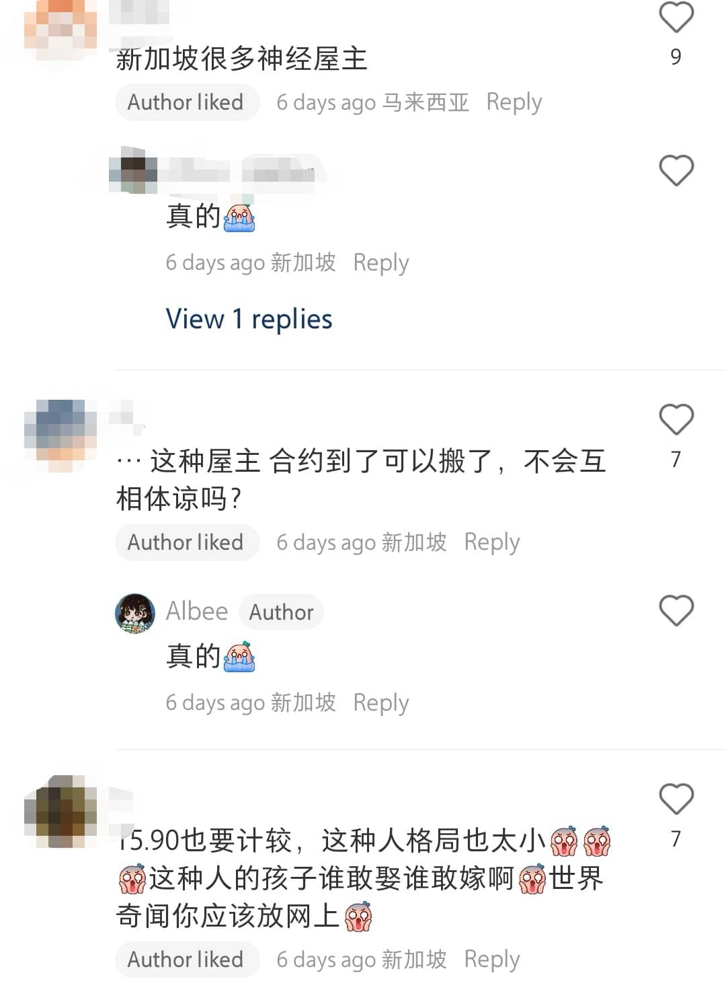The width and height of the screenshot is (726, 1002).
Task: Open Albee's profile avatar
Action: point(135,614)
